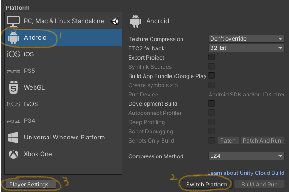Select Universal Windows Platform entry

(63, 137)
